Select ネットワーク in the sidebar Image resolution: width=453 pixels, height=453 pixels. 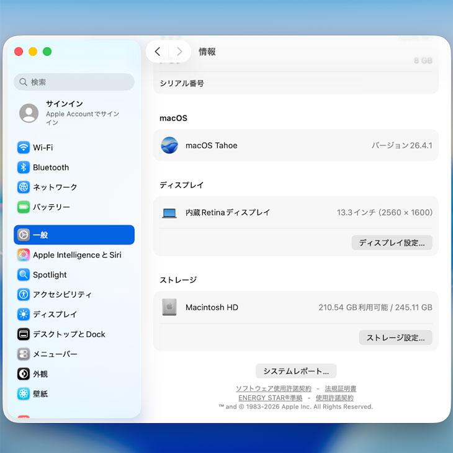tap(74, 187)
